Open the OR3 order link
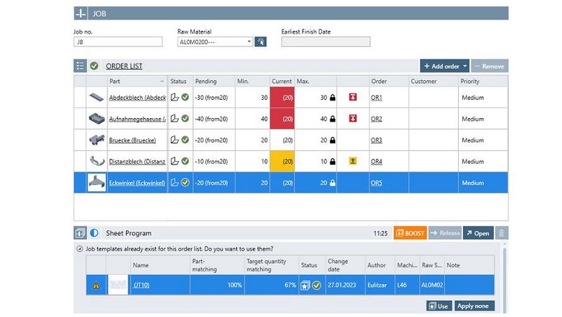The image size is (562, 317). pos(377,140)
